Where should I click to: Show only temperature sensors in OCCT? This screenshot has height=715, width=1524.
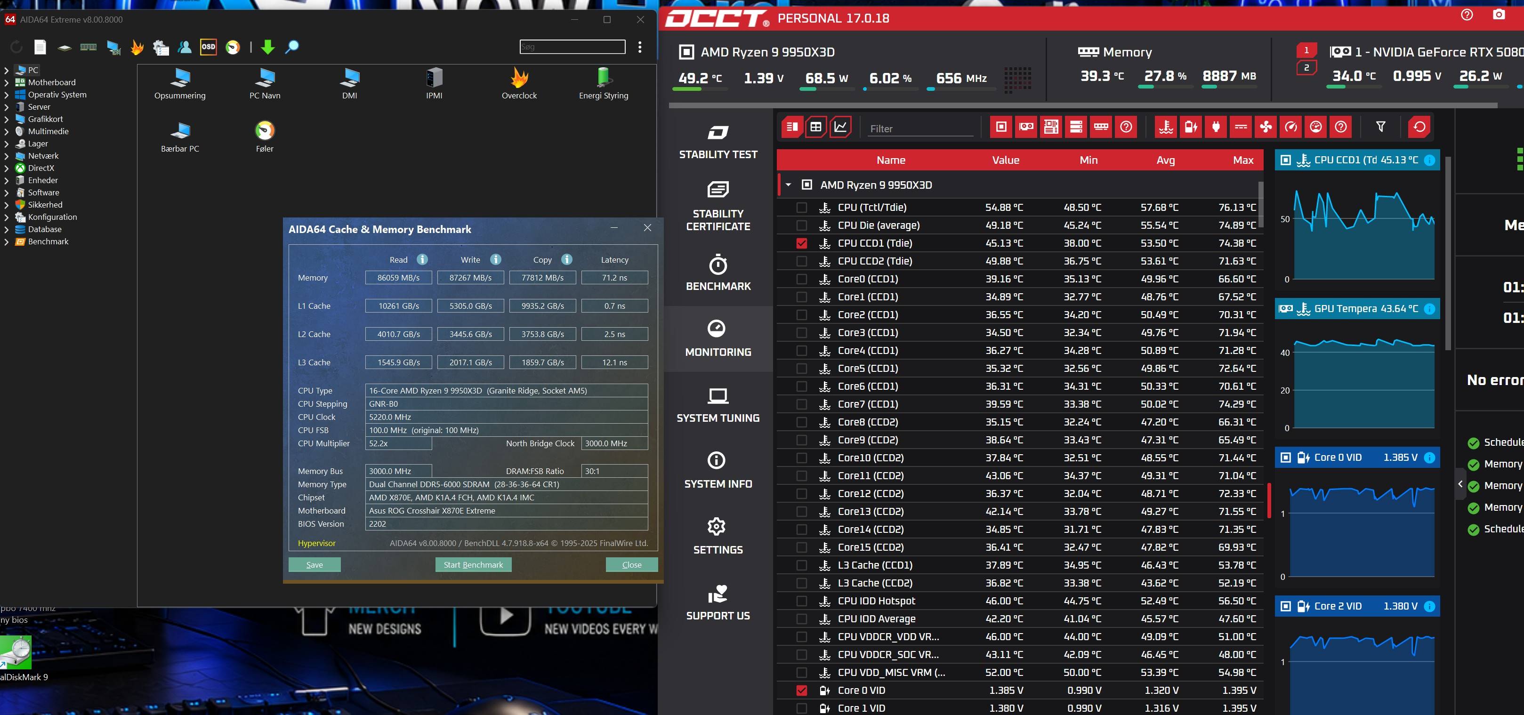1166,127
